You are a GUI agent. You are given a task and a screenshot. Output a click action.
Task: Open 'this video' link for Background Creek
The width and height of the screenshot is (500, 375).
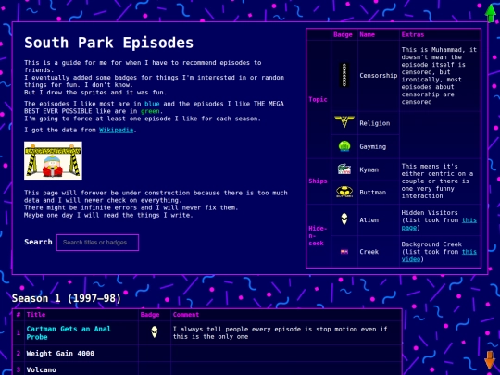tap(439, 256)
